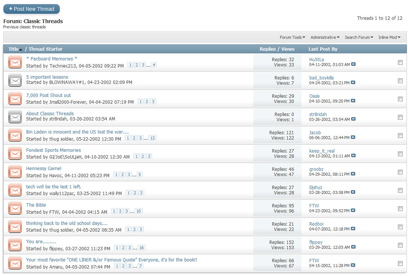Check the box for Pacboard Memories thread
The width and height of the screenshot is (408, 276).
[x=400, y=63]
